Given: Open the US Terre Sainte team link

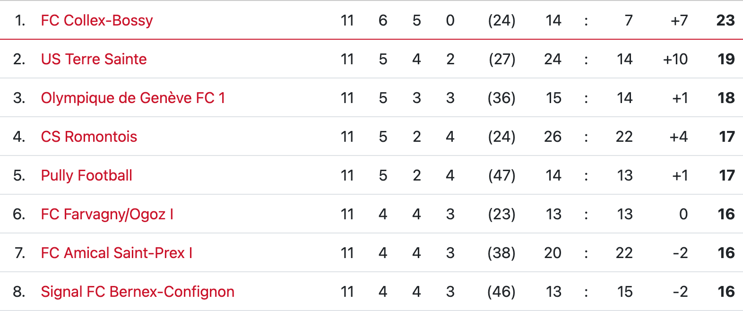Looking at the screenshot, I should pos(94,59).
